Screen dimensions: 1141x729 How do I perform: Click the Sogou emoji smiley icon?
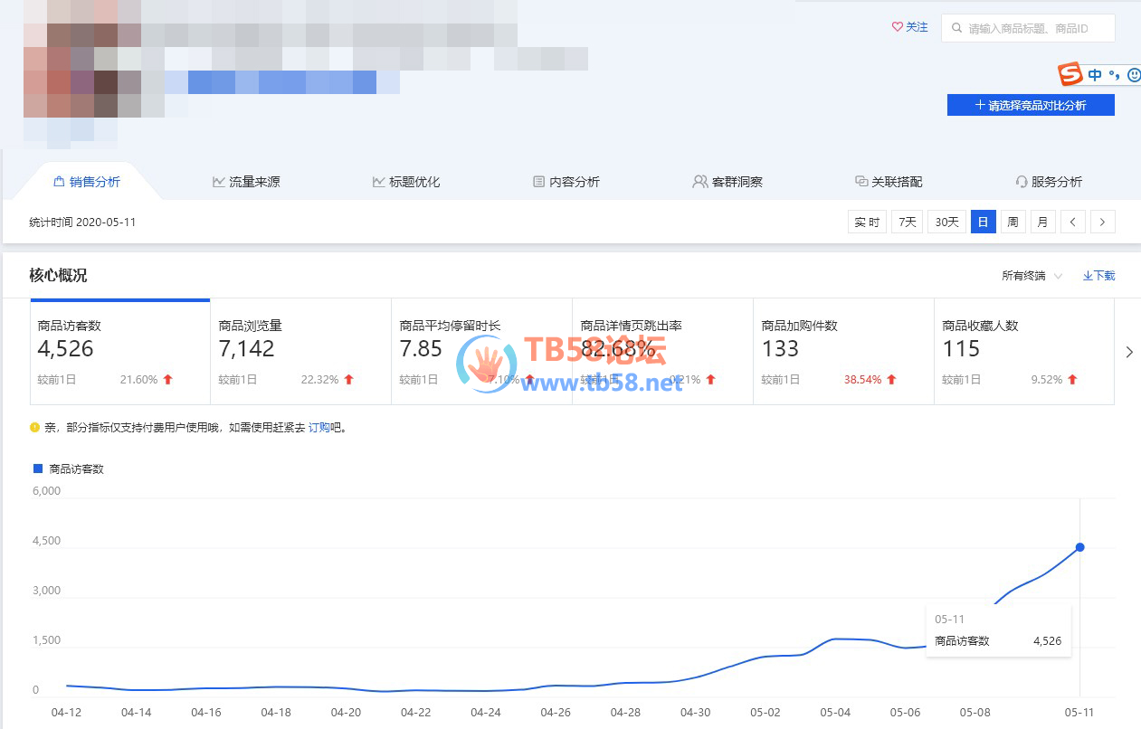(x=1135, y=75)
